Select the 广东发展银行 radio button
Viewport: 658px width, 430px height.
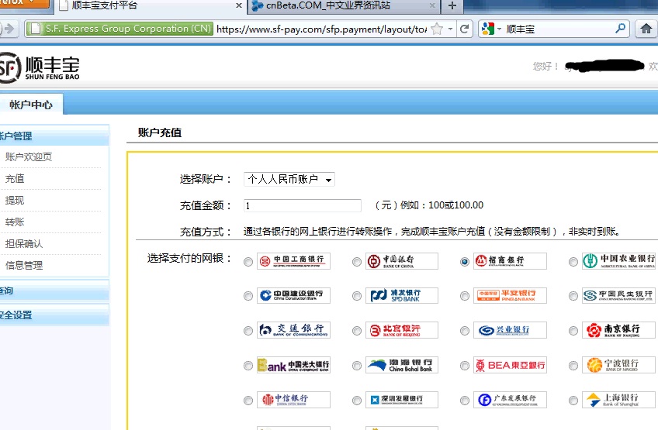coord(465,401)
